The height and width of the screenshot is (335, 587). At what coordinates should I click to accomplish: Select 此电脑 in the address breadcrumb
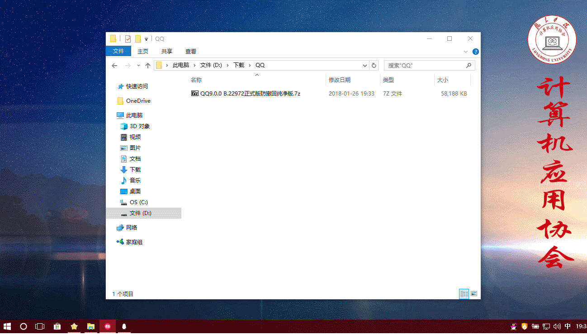pyautogui.click(x=181, y=65)
